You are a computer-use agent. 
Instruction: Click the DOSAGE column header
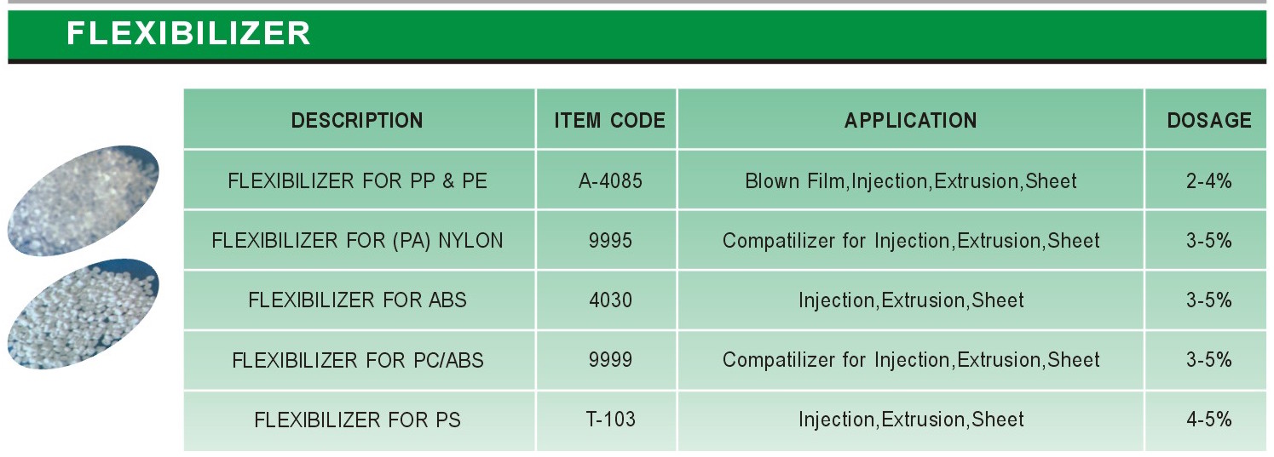coord(1209,120)
